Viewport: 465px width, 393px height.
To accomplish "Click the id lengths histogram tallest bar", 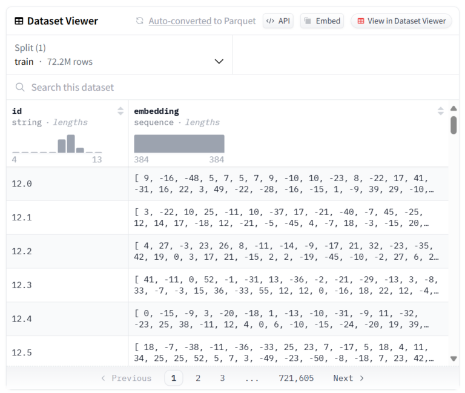I will 71,144.
